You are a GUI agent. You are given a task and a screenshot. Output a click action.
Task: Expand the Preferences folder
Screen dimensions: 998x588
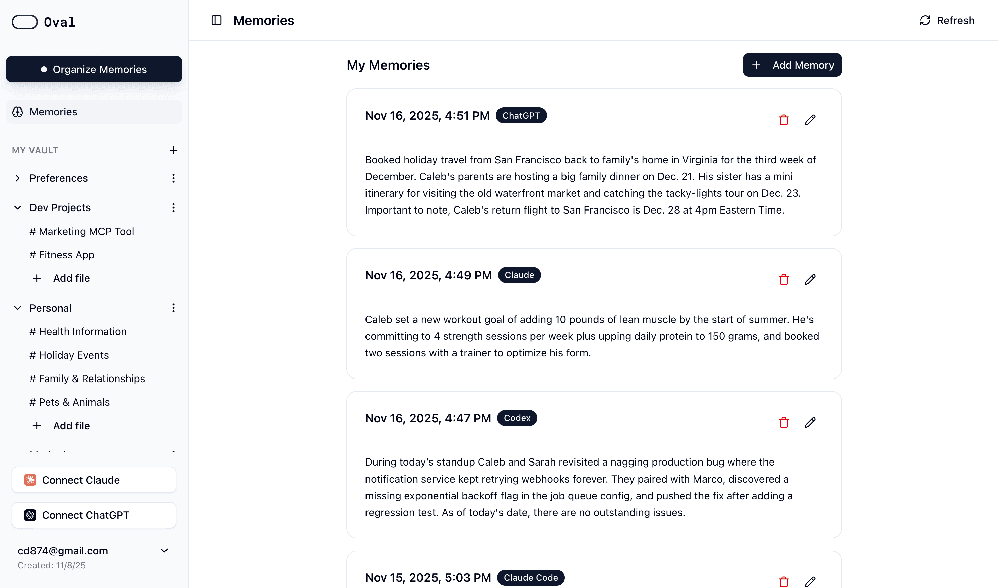tap(17, 178)
